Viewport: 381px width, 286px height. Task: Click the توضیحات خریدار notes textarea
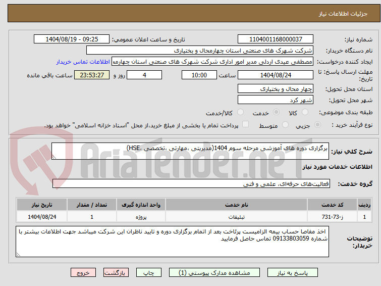pos(172,242)
